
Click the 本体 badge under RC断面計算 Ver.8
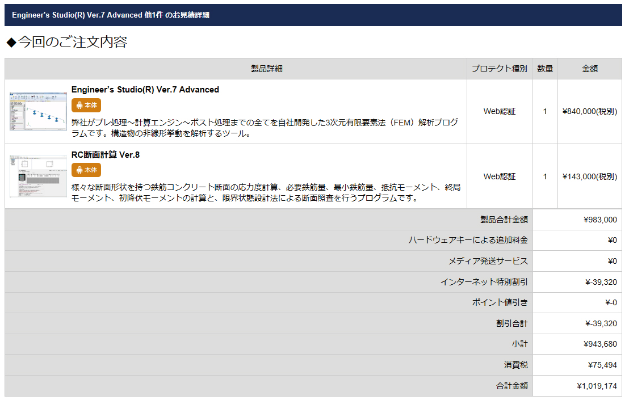[86, 170]
